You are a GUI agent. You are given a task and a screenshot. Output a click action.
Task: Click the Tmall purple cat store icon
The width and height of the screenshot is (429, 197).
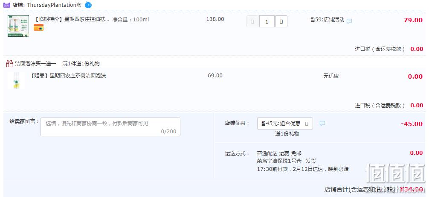coord(7,5)
